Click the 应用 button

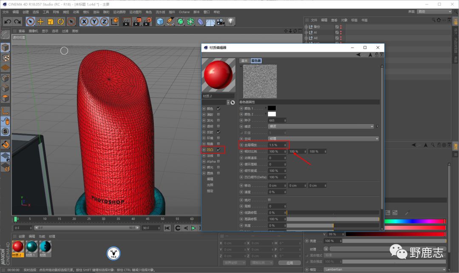289,263
